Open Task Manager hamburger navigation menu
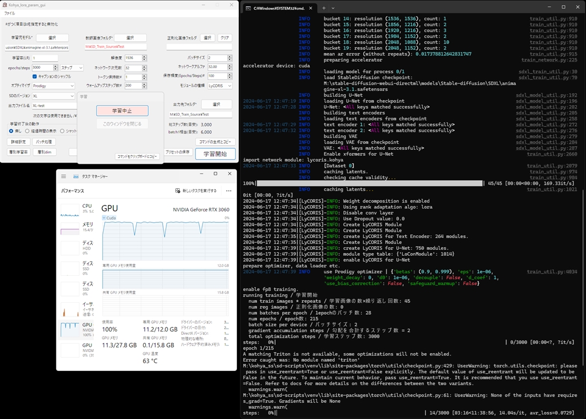Viewport: 586px width, 419px height. [64, 176]
